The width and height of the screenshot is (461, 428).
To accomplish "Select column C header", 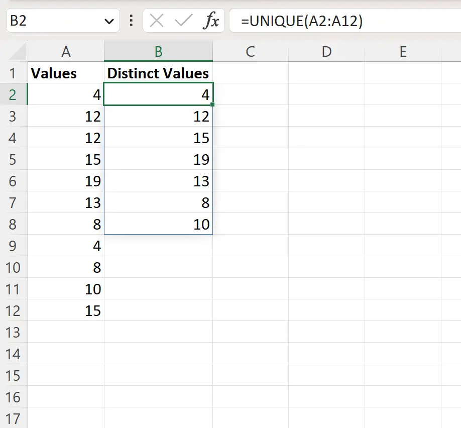I will (x=250, y=51).
